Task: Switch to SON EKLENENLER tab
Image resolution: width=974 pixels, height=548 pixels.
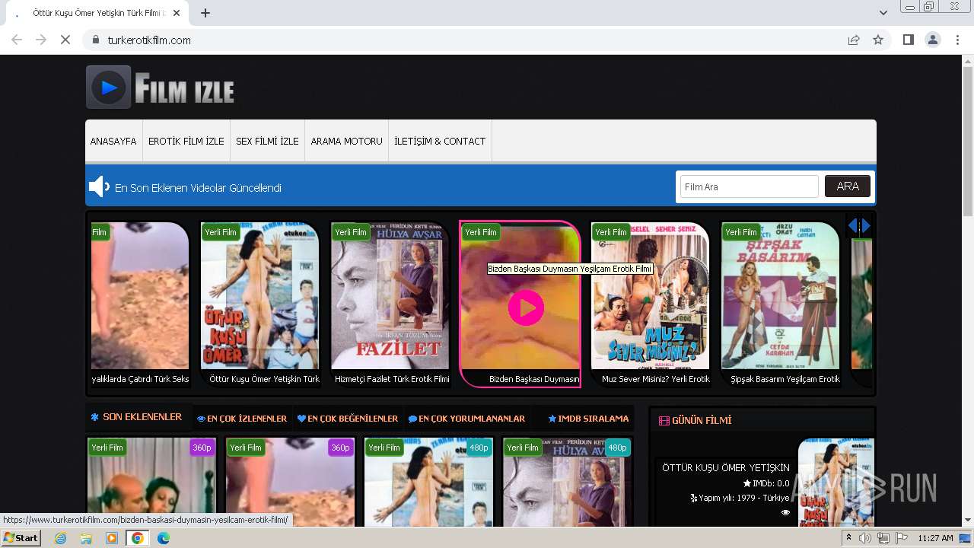Action: pyautogui.click(x=136, y=417)
